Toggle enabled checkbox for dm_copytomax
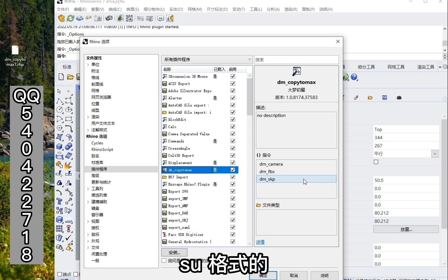448x280 pixels. (x=233, y=170)
